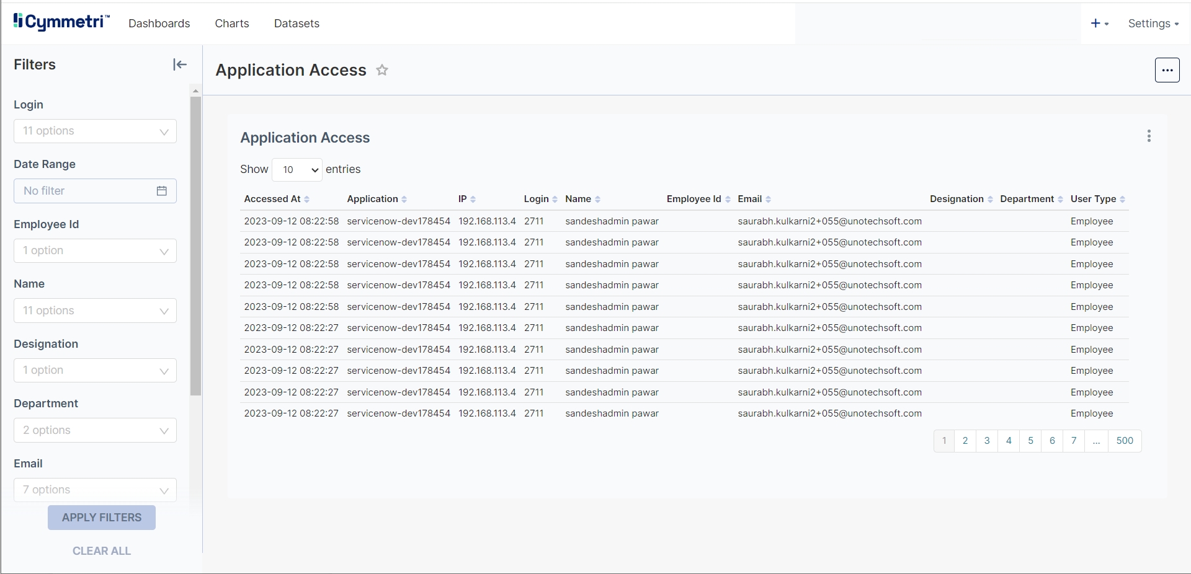Change the Show entries count selector

click(x=297, y=170)
